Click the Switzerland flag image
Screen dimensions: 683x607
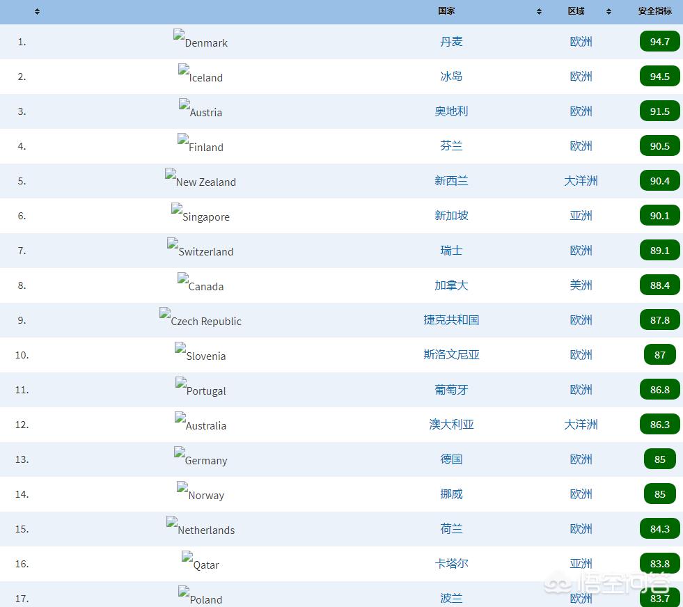173,244
